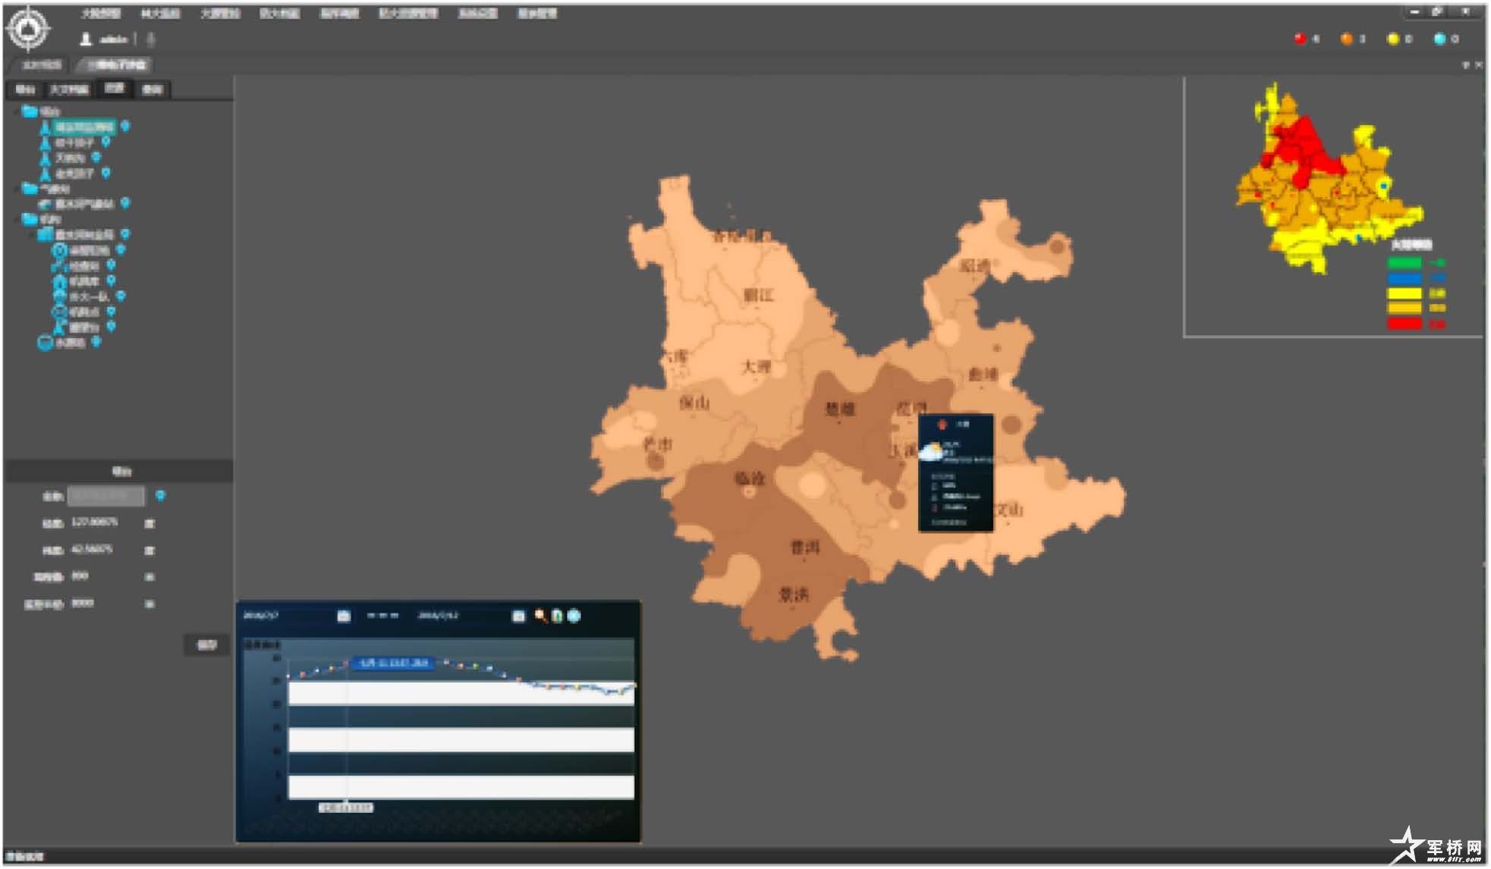Screen dimensions: 1491x869
Task: Click the microphone icon beside admin
Action: click(x=150, y=39)
